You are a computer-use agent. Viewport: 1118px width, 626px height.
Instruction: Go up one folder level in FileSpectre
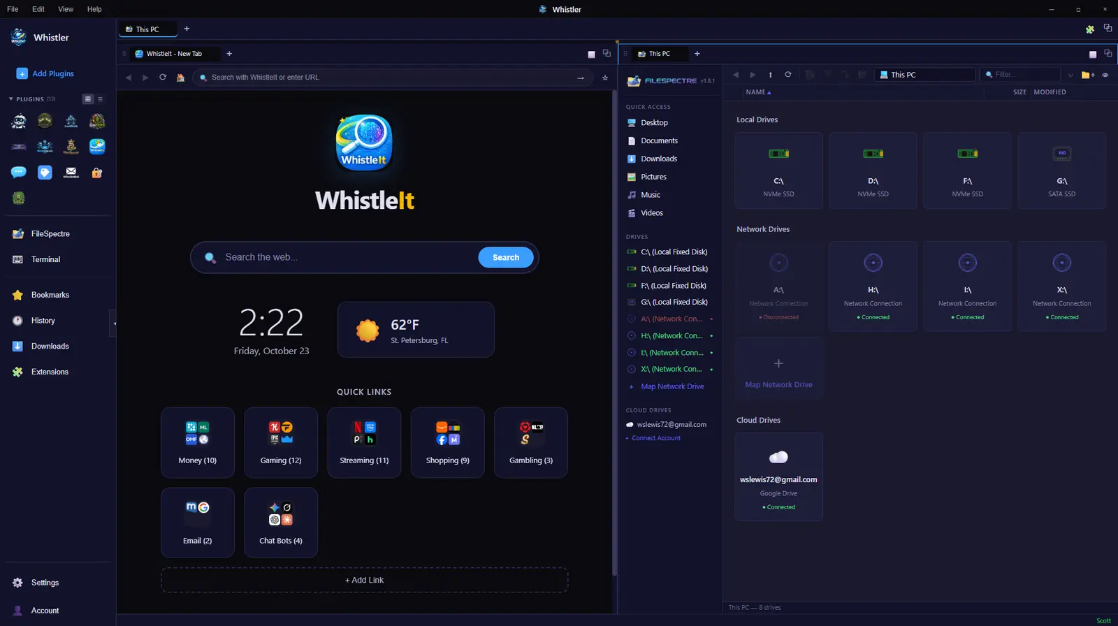tap(771, 75)
